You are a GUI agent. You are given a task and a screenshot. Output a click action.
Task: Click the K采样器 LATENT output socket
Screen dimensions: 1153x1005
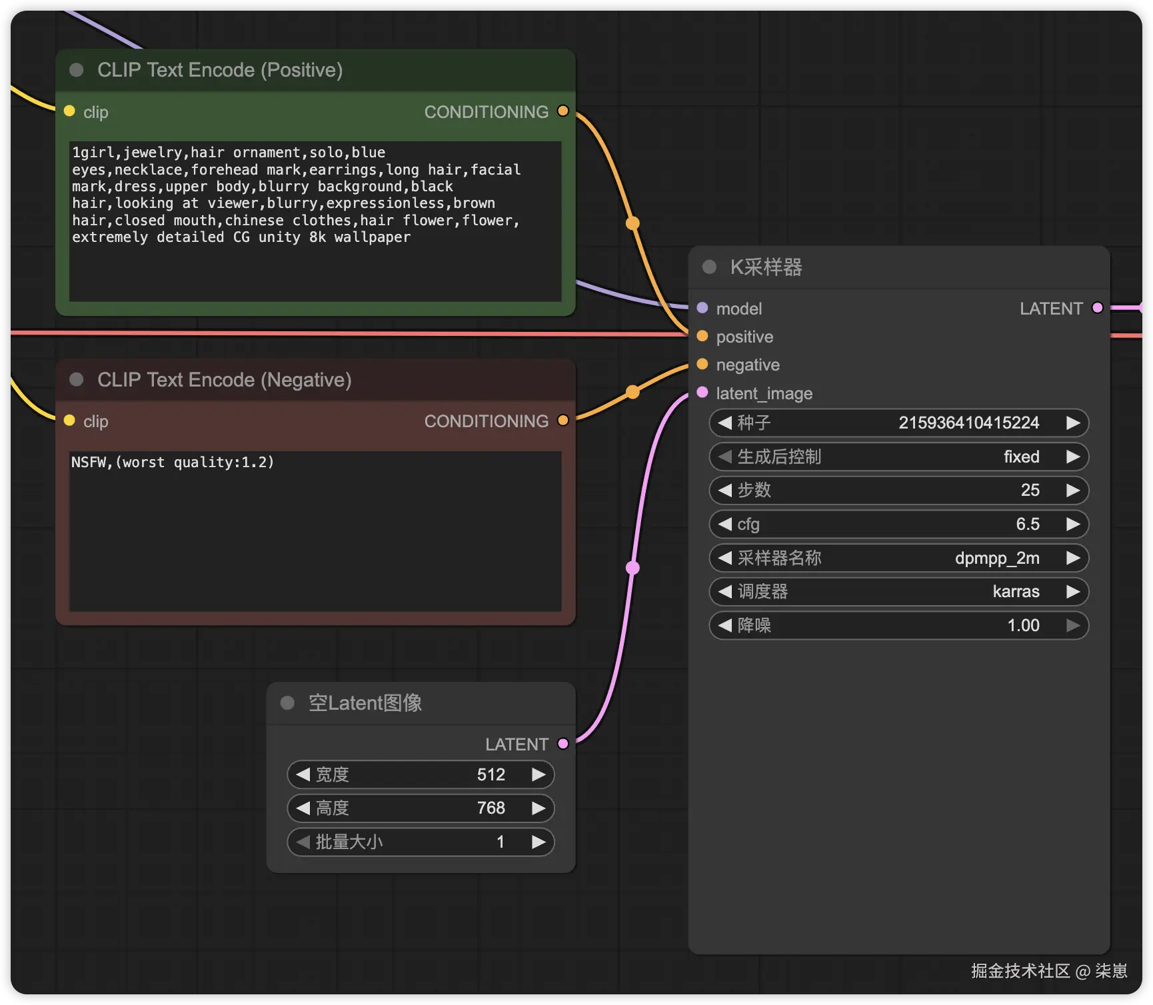click(1097, 308)
